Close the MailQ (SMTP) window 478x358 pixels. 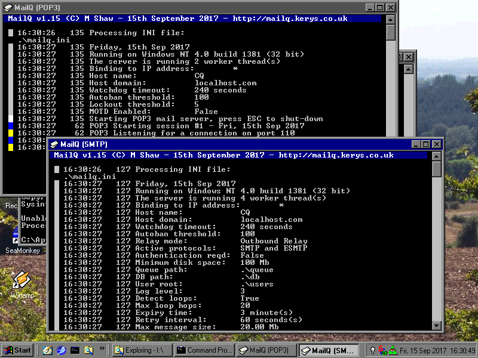(437, 144)
